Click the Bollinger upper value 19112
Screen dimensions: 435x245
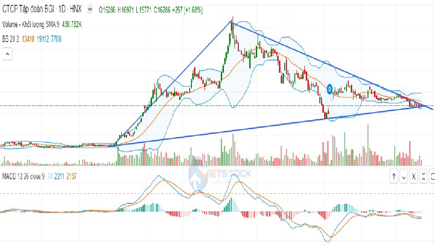click(43, 39)
